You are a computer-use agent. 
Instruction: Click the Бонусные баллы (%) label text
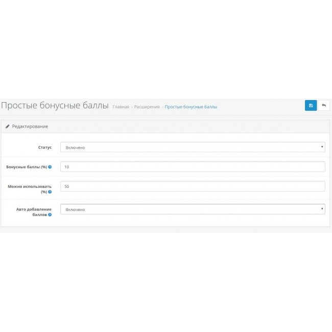point(26,167)
